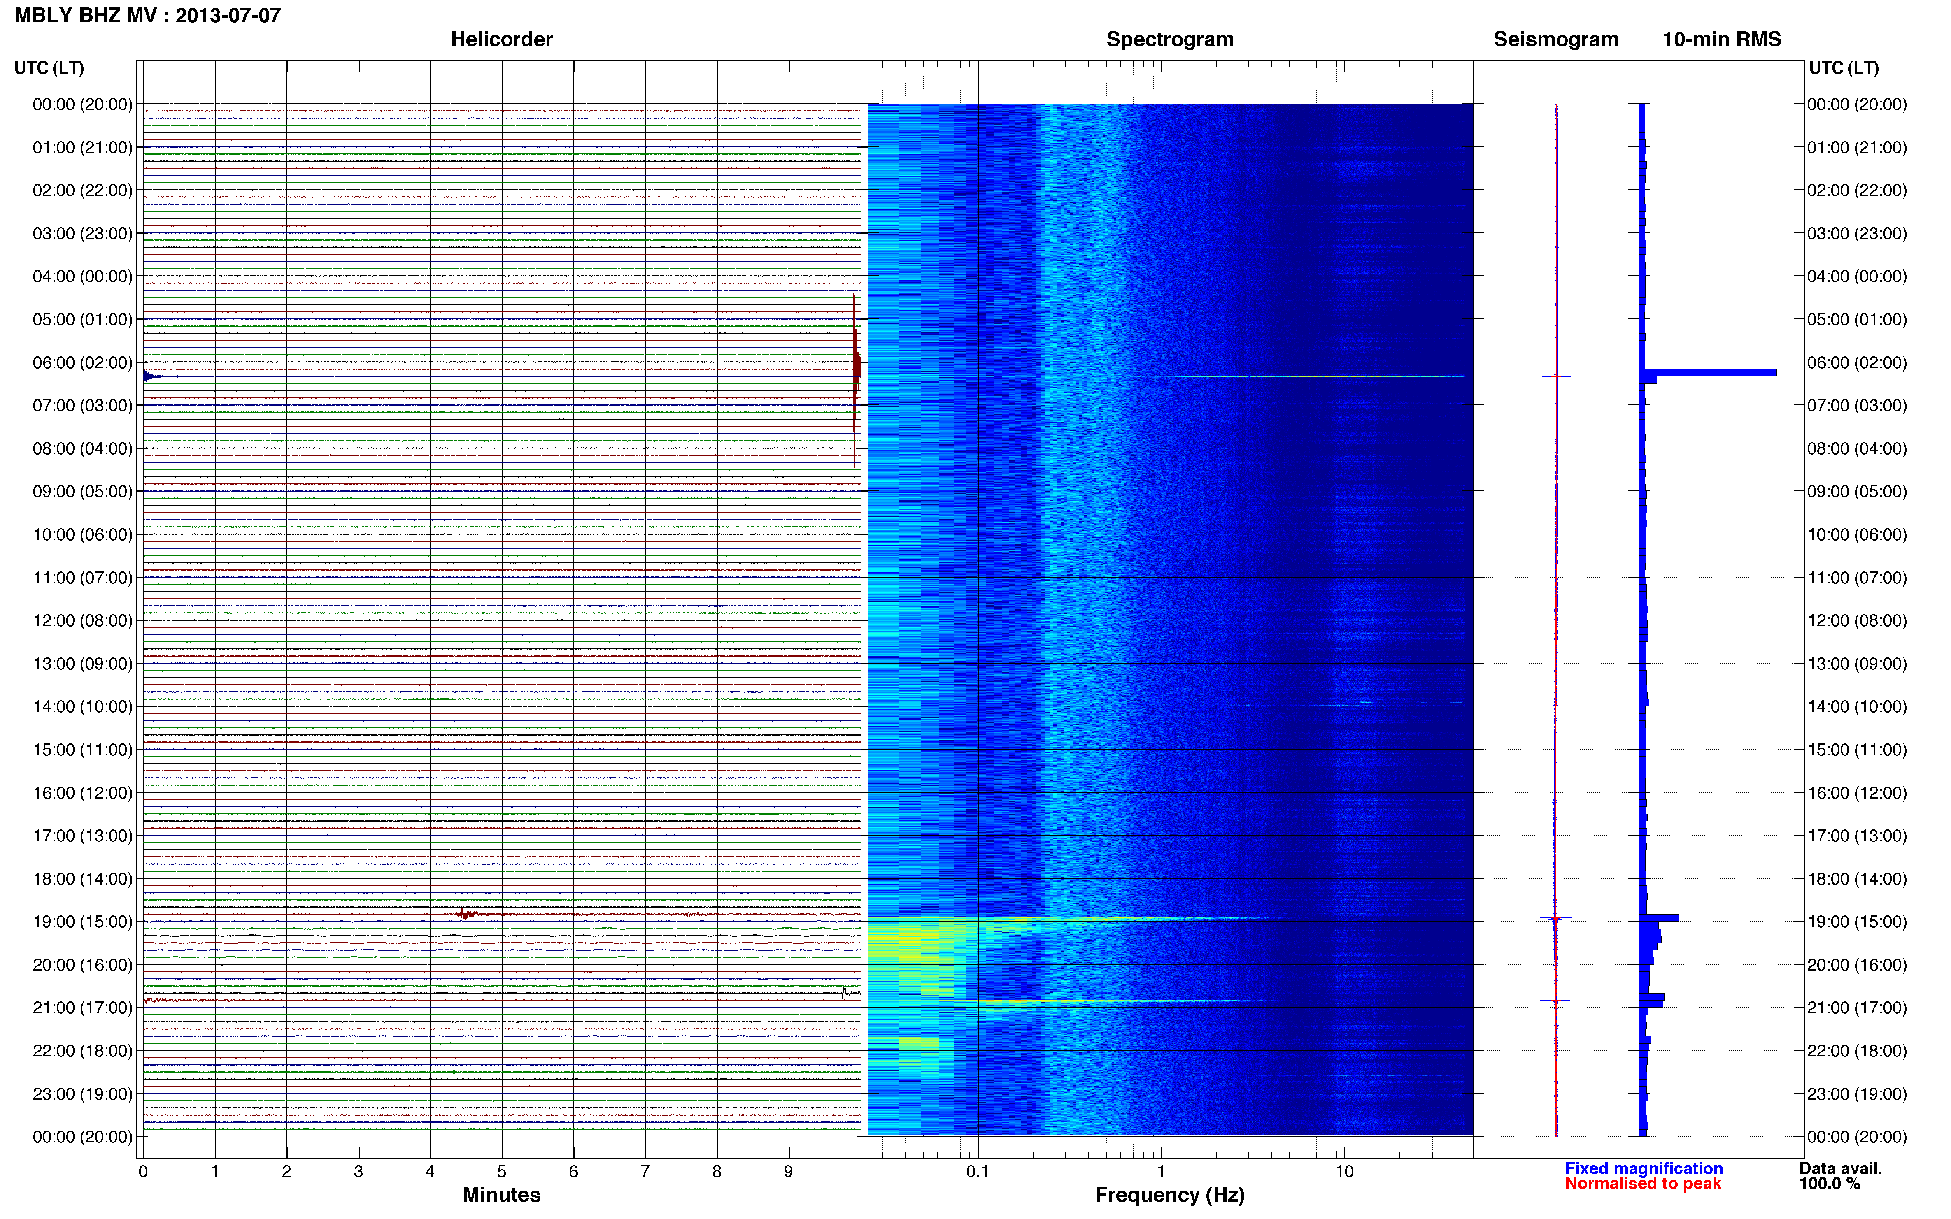The width and height of the screenshot is (1951, 1219).
Task: Click the seismogram spike at 19:00
Action: pos(1556,918)
